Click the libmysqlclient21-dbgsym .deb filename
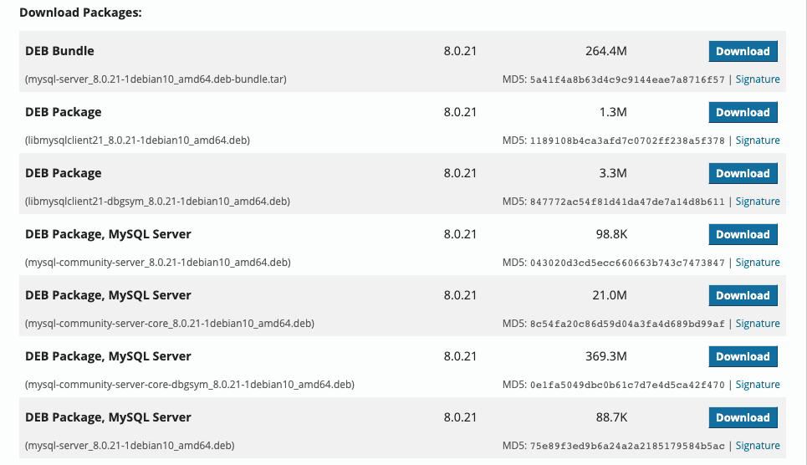Image resolution: width=807 pixels, height=465 pixels. (x=158, y=202)
